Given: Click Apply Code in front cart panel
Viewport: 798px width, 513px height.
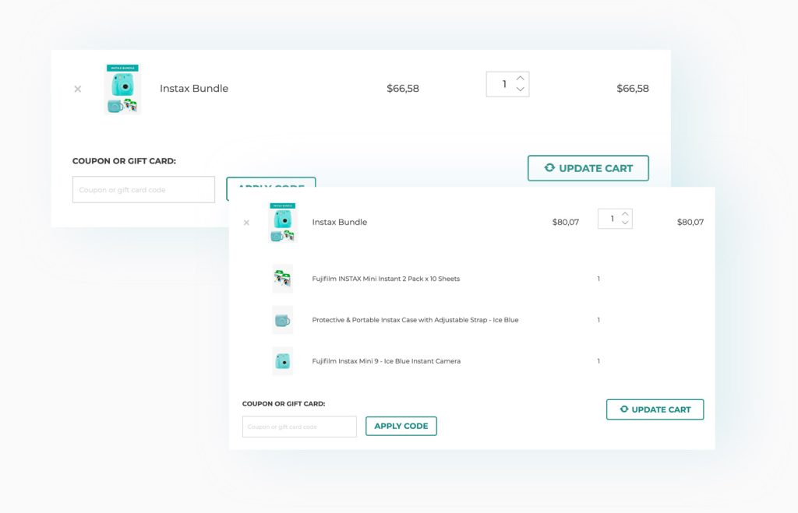Looking at the screenshot, I should point(401,426).
